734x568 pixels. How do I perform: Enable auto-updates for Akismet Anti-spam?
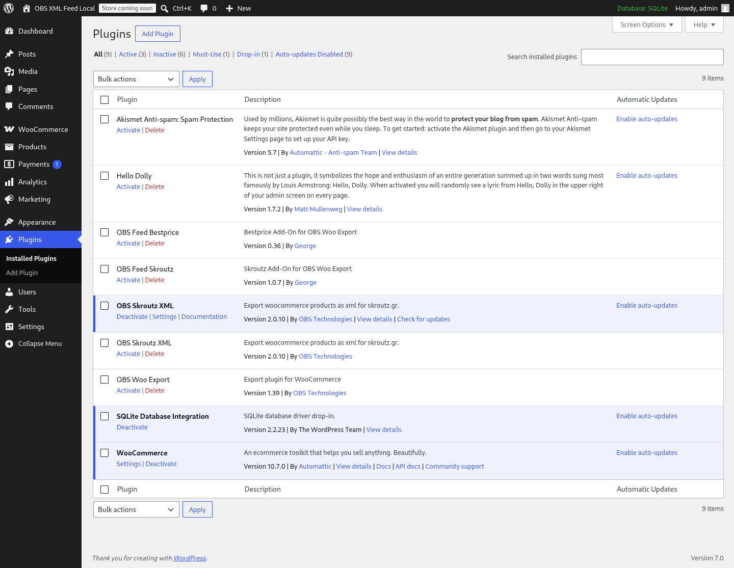click(x=647, y=119)
